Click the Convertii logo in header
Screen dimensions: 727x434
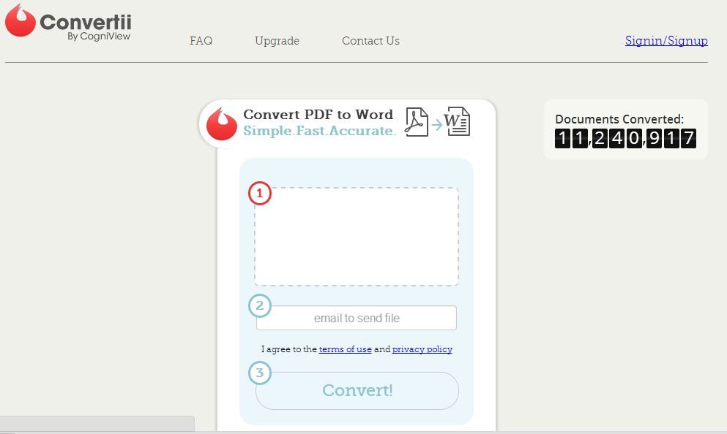pos(68,22)
